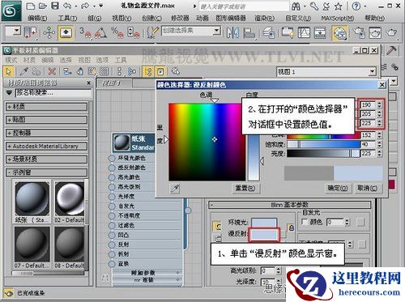405x302 pixels.
Task: Click the 自发光 颜色 value spinner
Action: [347, 222]
